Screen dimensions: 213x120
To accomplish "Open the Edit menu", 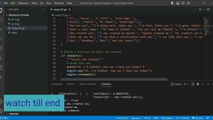I will click(13, 3).
